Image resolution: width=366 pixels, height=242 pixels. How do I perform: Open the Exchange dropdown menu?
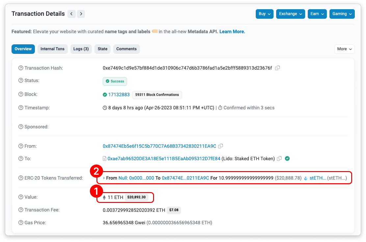[x=290, y=14]
